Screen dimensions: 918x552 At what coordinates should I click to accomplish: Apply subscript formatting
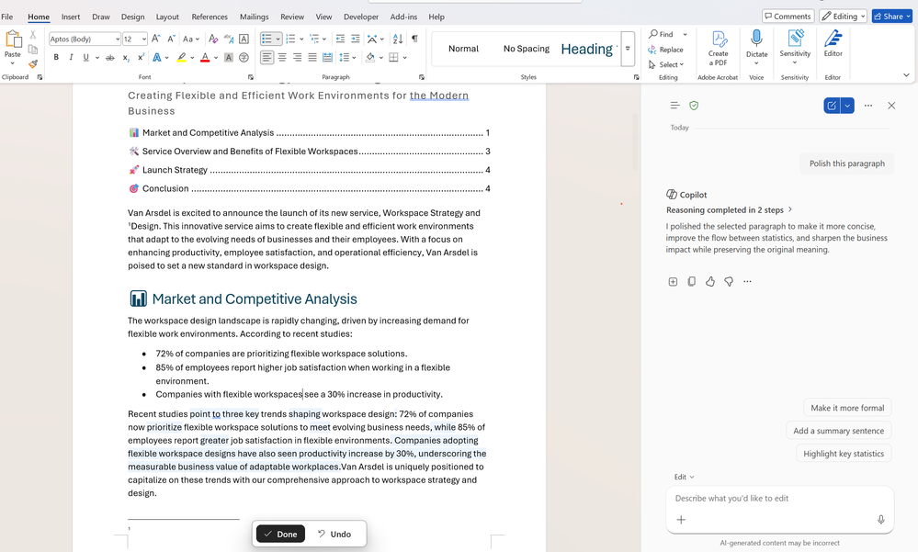(x=125, y=57)
